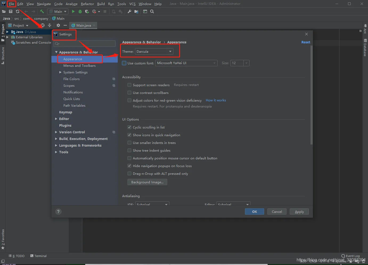This screenshot has height=265, width=368.
Task: Check Adjust colors for red-green vision deficiency
Action: click(129, 100)
